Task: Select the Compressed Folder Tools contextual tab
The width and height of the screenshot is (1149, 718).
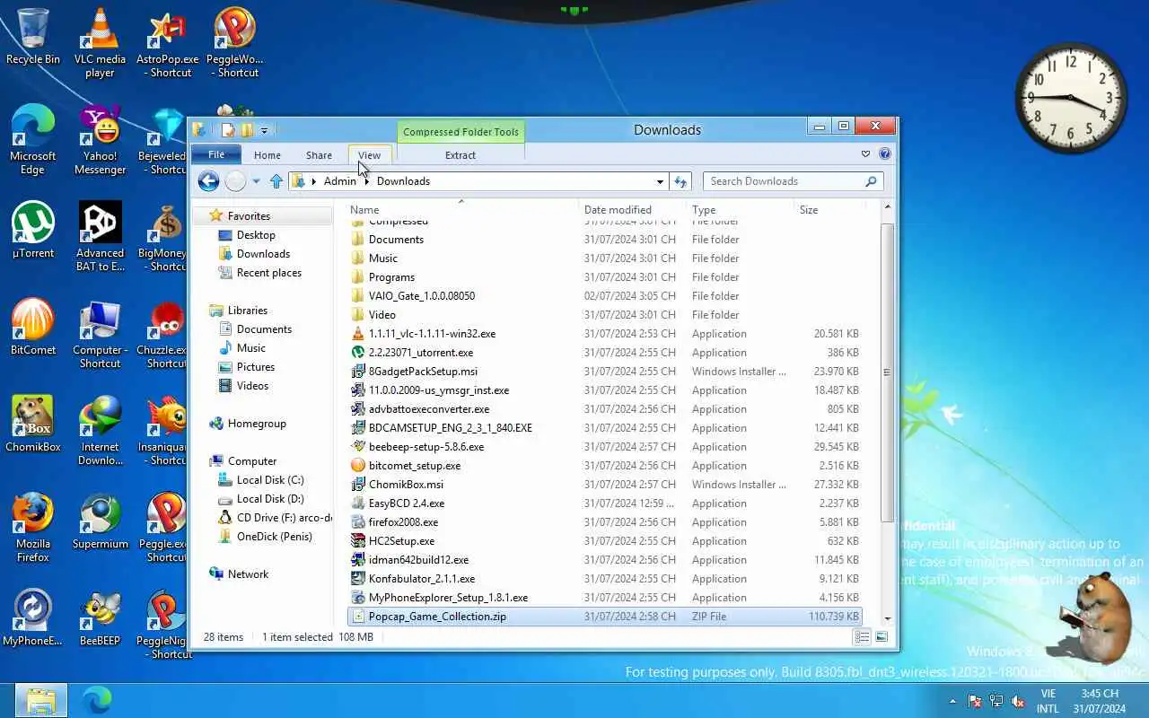Action: point(460,132)
